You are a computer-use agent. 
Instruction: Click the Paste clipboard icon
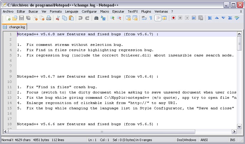point(71,18)
